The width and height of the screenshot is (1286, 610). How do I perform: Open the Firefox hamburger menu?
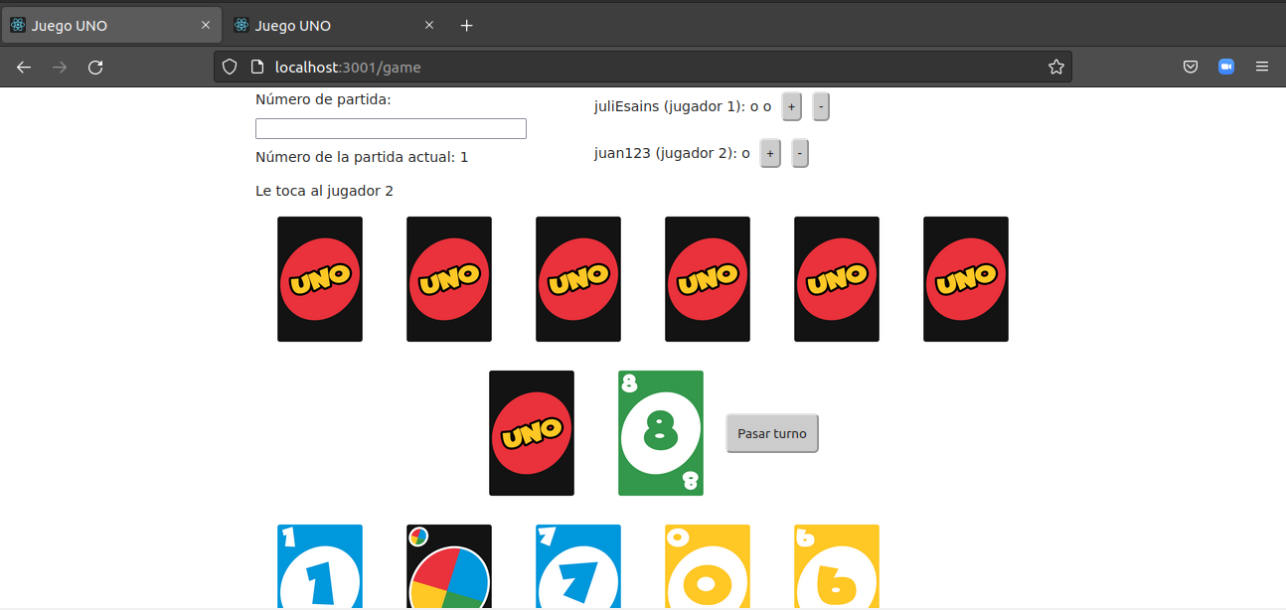click(1262, 67)
